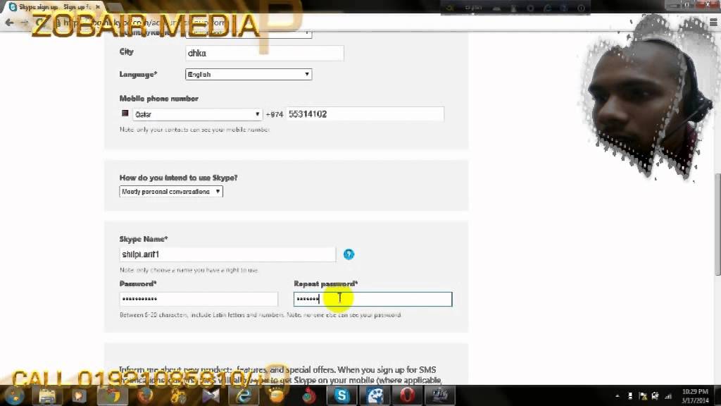This screenshot has height=406, width=721.
Task: Switch to Google Chrome in the taskbar
Action: 112,395
